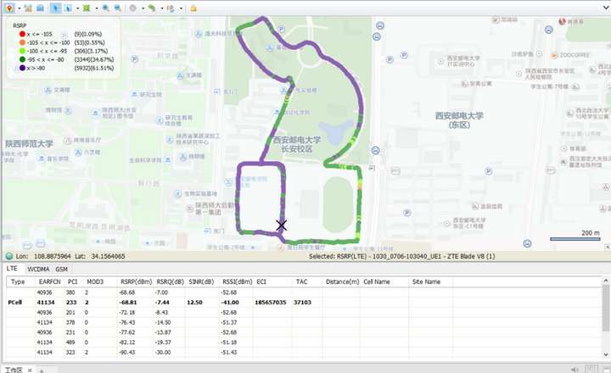611x373 pixels.
Task: Click the dark green RSRP legend swatch
Action: point(22,59)
